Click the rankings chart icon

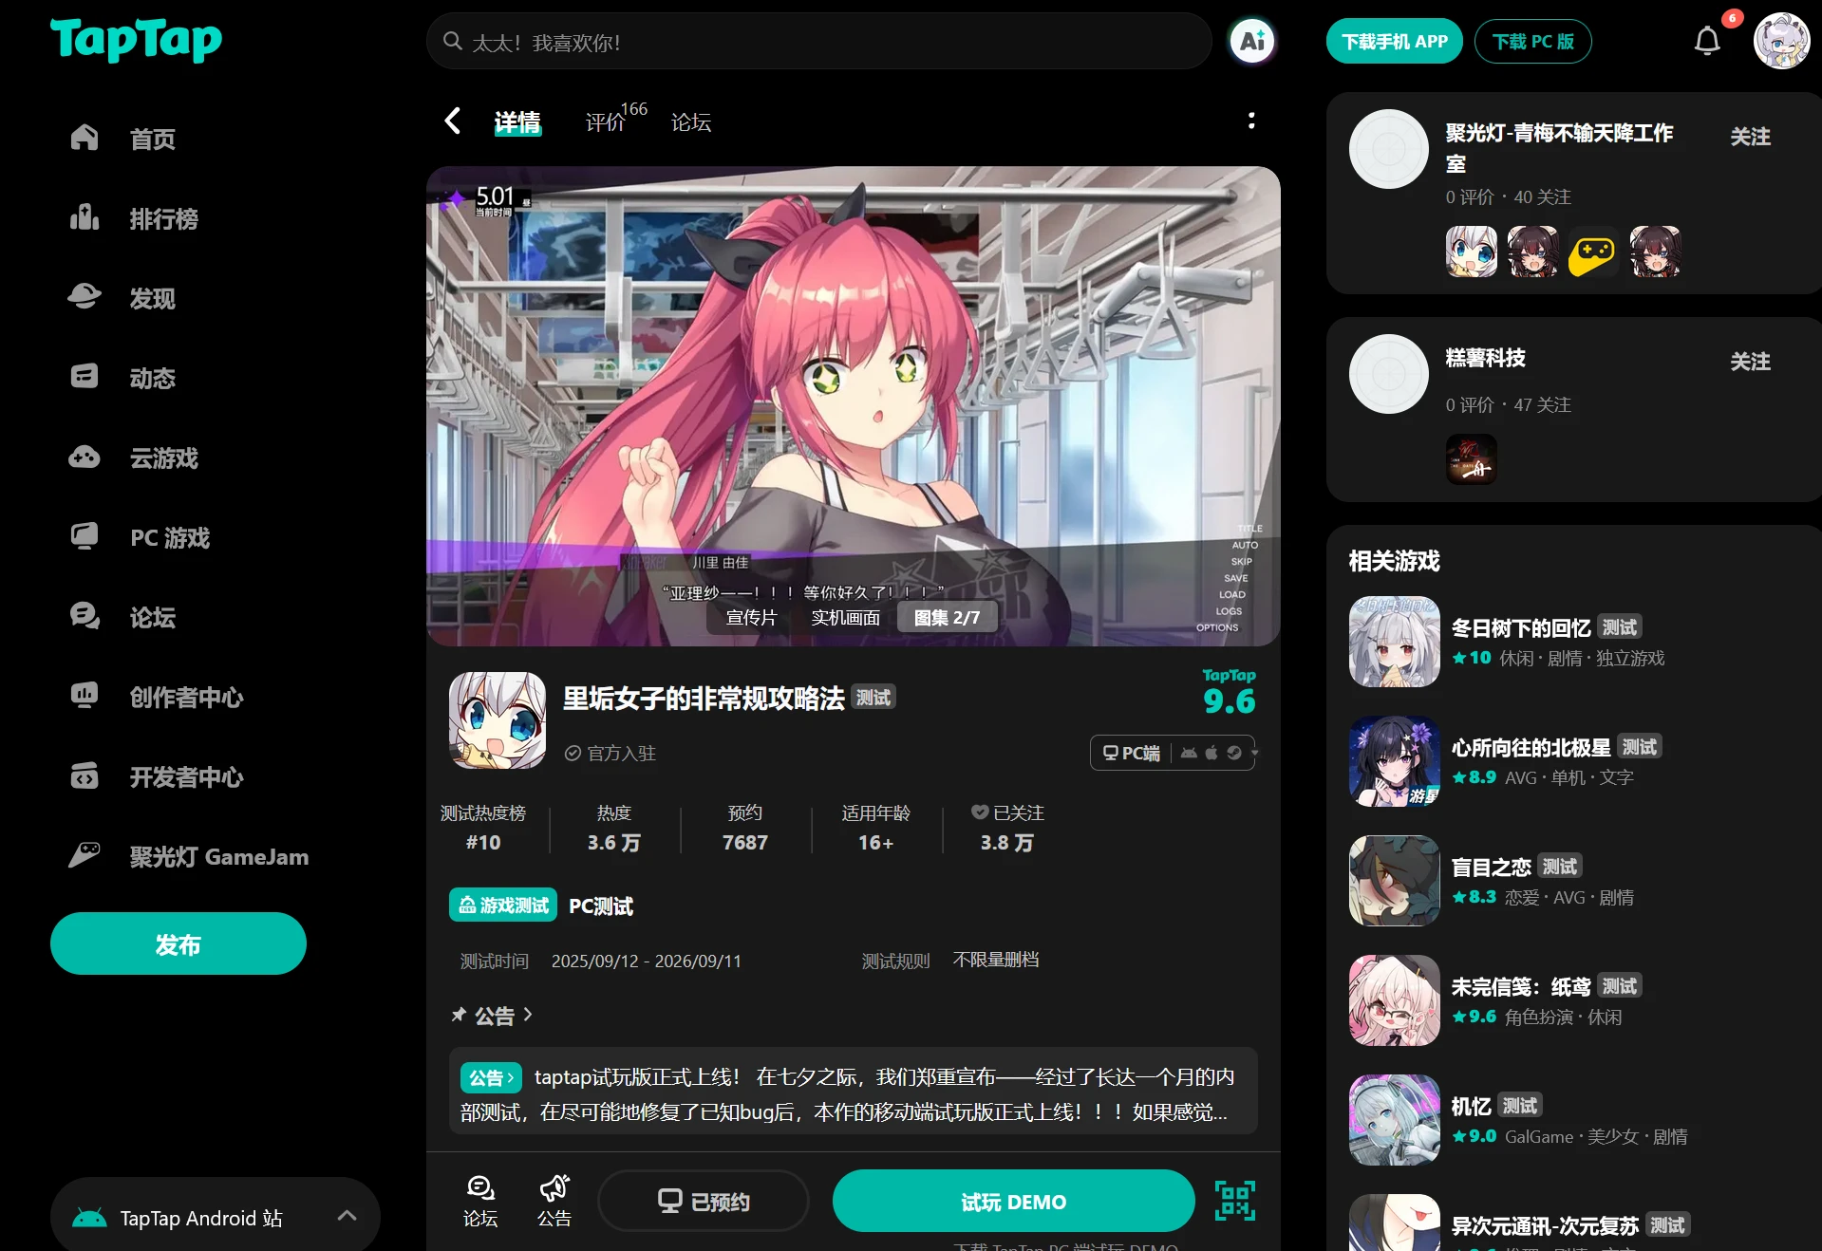click(85, 218)
